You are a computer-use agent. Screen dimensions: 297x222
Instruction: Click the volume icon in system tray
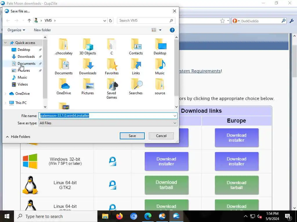260,216
